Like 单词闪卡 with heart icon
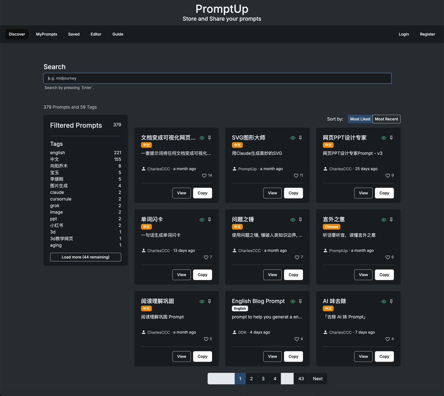The height and width of the screenshot is (396, 444). [x=206, y=257]
